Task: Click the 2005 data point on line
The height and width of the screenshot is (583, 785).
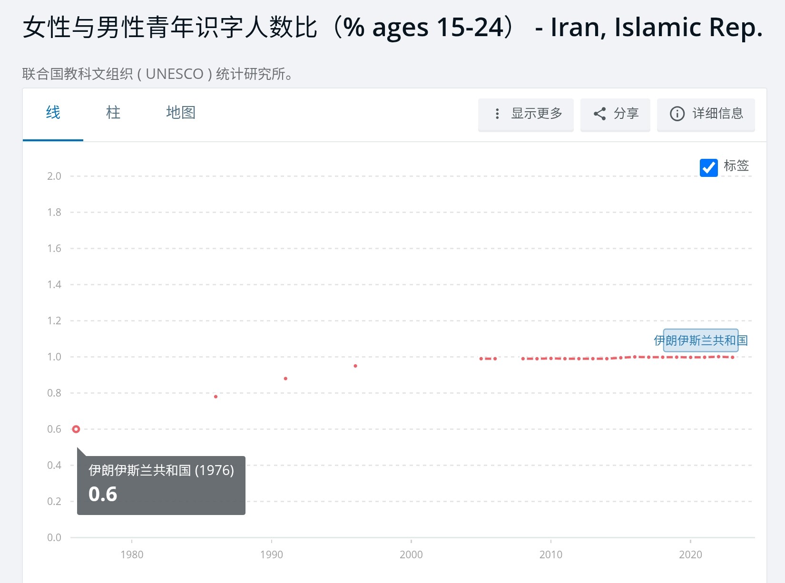Action: pyautogui.click(x=481, y=359)
